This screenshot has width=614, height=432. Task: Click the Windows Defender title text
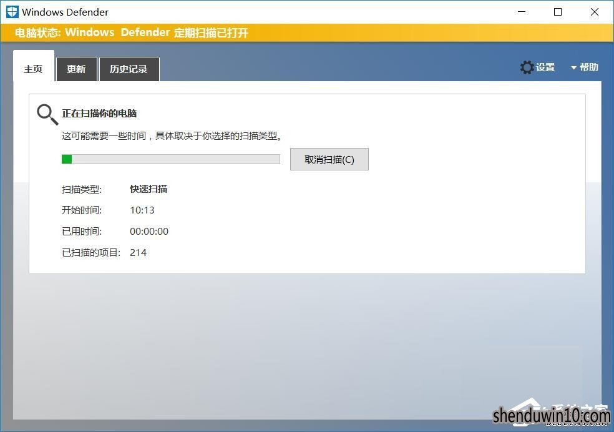65,12
